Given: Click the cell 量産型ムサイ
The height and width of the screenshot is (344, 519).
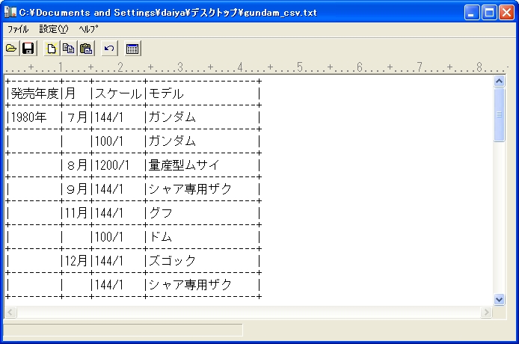Looking at the screenshot, I should [184, 165].
